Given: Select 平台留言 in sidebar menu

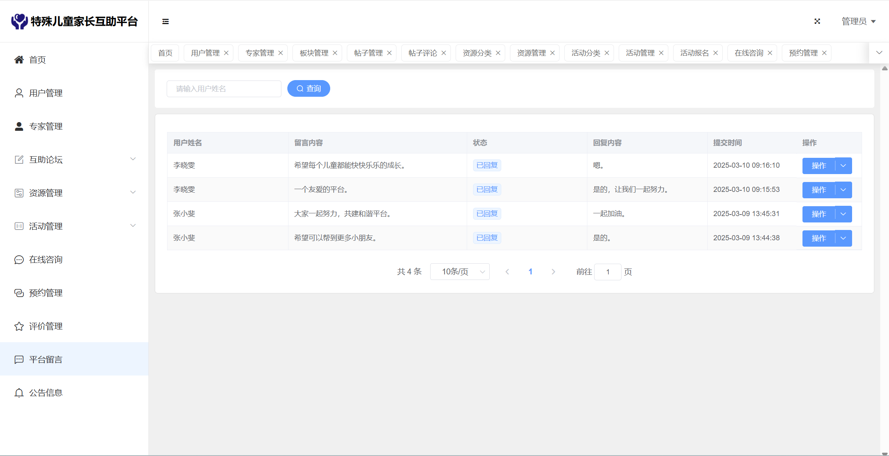Looking at the screenshot, I should [x=46, y=360].
